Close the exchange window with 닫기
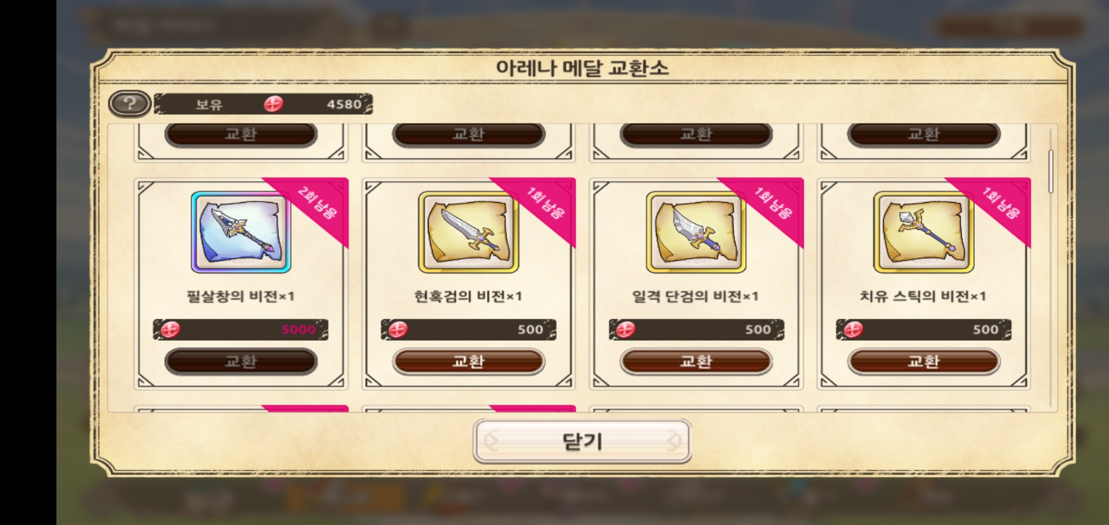Image resolution: width=1109 pixels, height=525 pixels. pyautogui.click(x=582, y=441)
